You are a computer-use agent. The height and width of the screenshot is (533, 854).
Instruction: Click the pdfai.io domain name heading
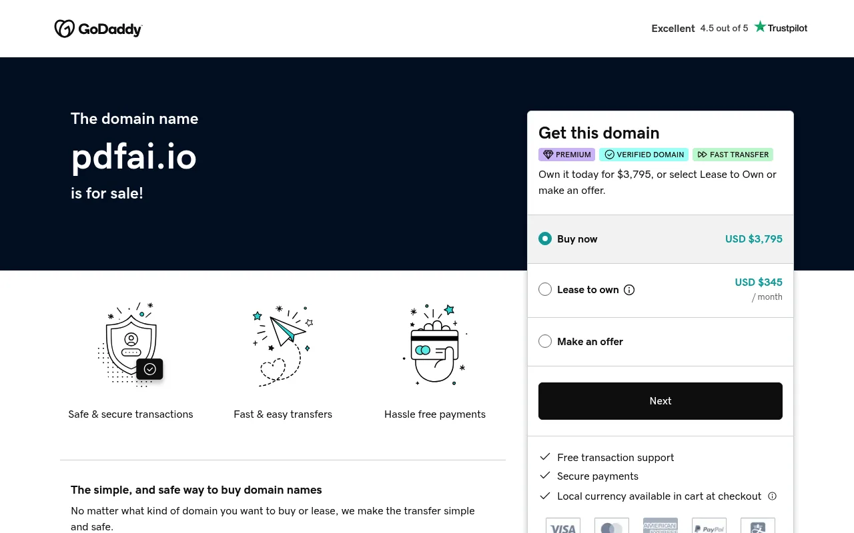tap(133, 157)
